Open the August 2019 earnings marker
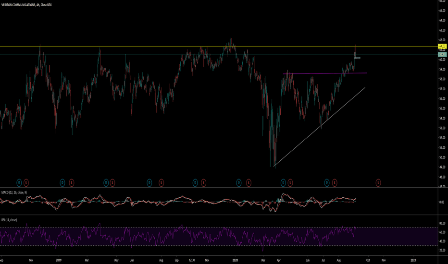This screenshot has width=448, height=264. pos(161,183)
